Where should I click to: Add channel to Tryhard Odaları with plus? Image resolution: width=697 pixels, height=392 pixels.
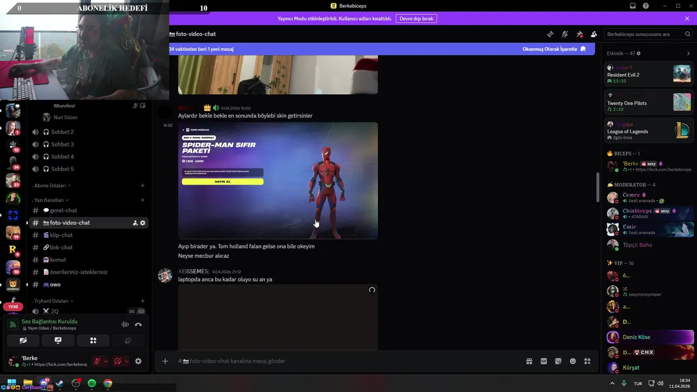(143, 301)
